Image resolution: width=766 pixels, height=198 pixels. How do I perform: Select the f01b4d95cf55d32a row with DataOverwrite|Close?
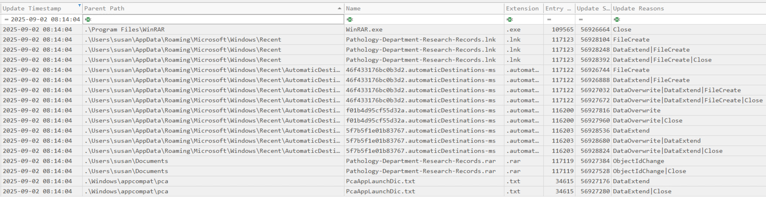[x=420, y=121]
